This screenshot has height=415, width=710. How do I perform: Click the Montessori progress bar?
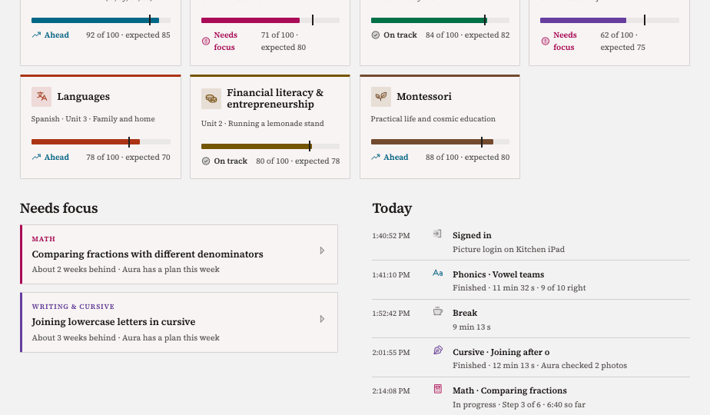[x=440, y=142]
